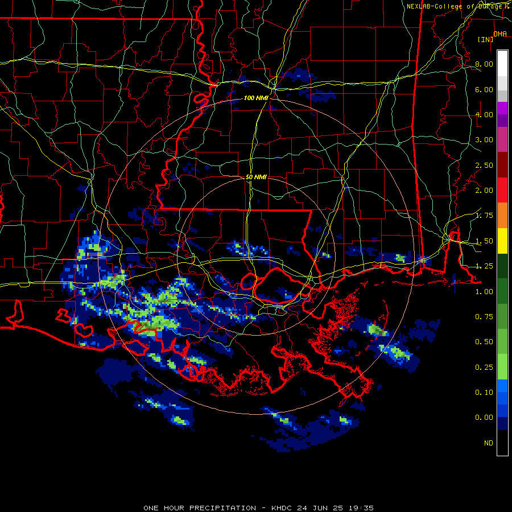Click the 50 NMI range ring label

pyautogui.click(x=256, y=177)
